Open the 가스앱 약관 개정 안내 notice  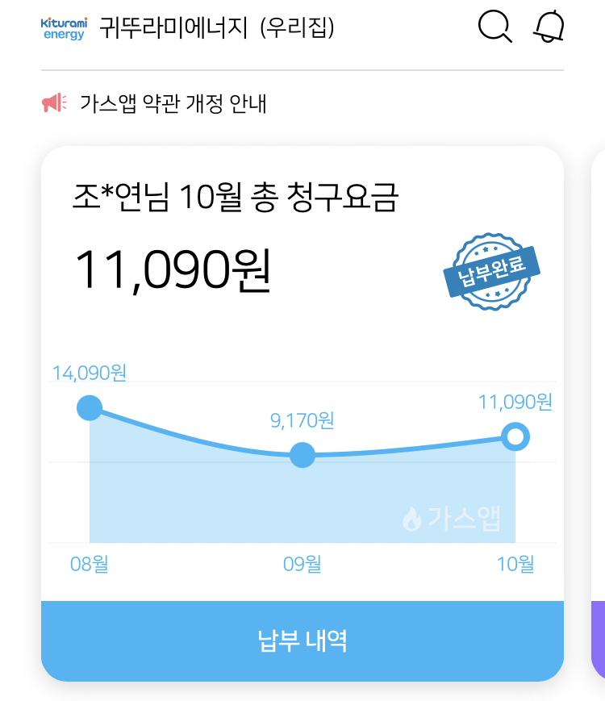[173, 104]
